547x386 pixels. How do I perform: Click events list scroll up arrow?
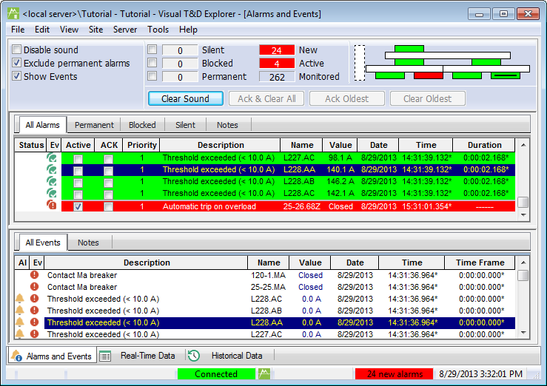523,263
